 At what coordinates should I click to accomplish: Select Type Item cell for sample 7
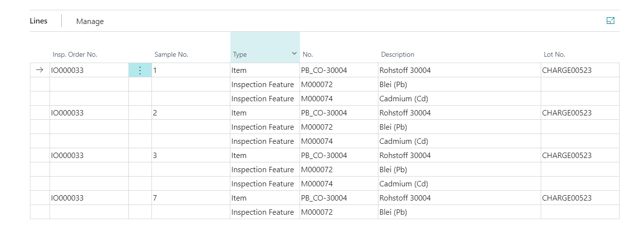click(265, 198)
